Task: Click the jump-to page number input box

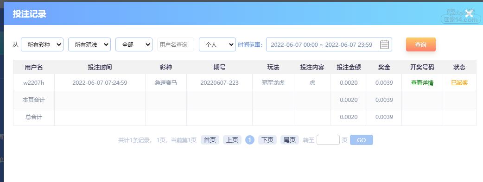Action: [x=328, y=140]
